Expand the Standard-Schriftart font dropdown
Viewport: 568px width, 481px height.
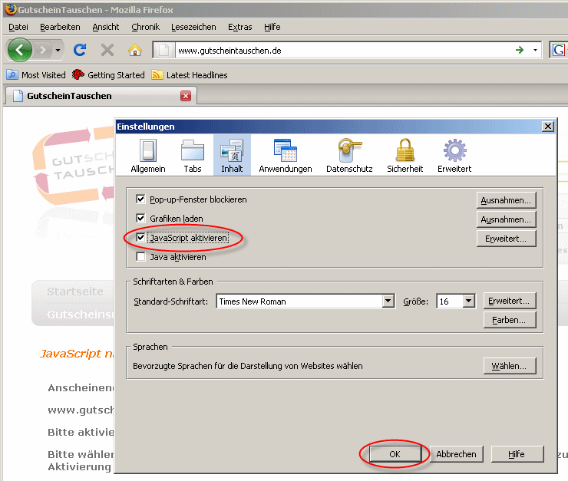click(x=388, y=301)
